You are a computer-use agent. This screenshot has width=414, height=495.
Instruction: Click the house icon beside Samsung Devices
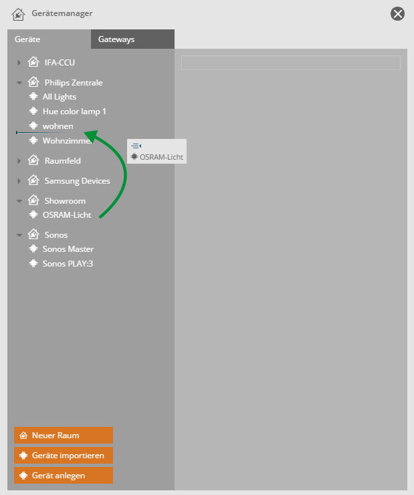pyautogui.click(x=33, y=180)
